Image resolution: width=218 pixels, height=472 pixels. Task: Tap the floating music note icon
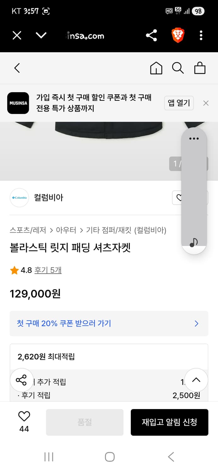pyautogui.click(x=194, y=242)
